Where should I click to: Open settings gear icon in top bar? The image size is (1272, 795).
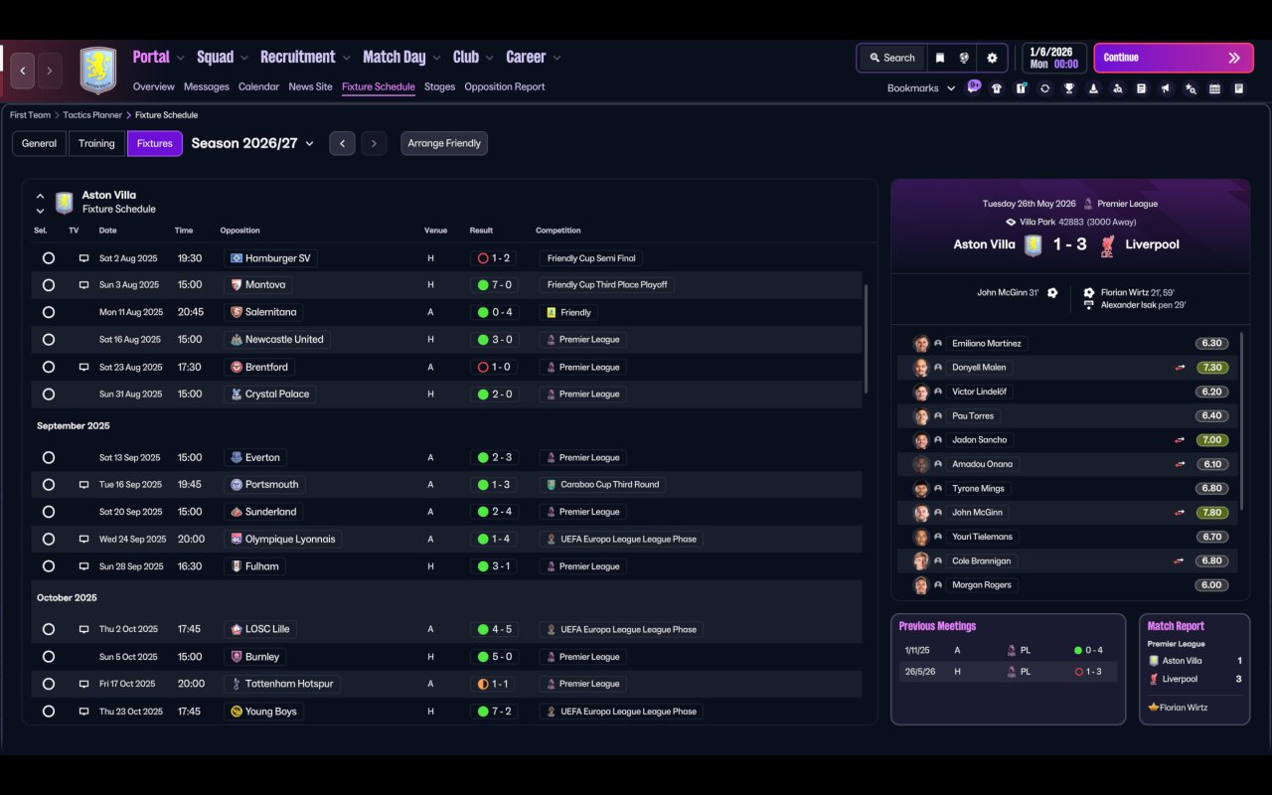(992, 58)
